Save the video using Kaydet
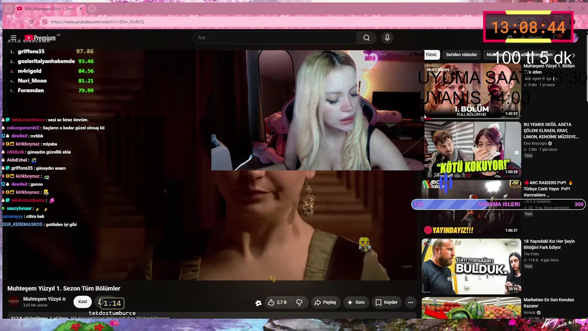Image resolution: width=588 pixels, height=331 pixels. pyautogui.click(x=386, y=302)
